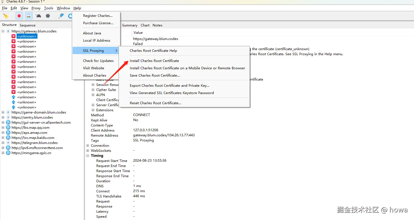Screen dimensions: 414x220
Task: Expand the WebSockets section
Action: click(88, 150)
